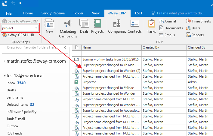This screenshot has height=136, width=213.
Task: Open the Folder ribbon tab
Action: 79,13
